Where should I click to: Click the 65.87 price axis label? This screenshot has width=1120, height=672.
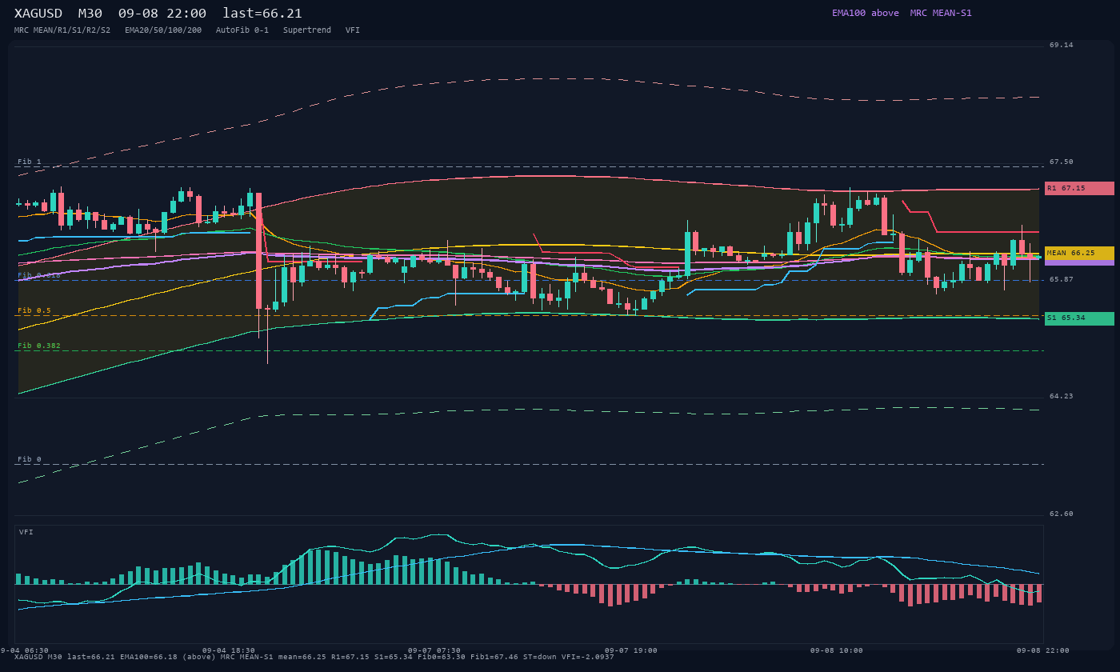[x=1062, y=280]
